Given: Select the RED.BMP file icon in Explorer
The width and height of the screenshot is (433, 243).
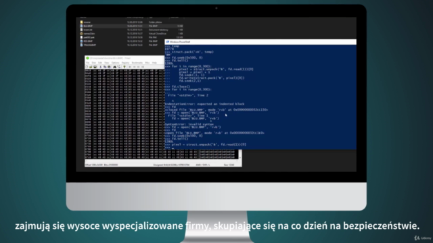Looking at the screenshot, I should 81,41.
